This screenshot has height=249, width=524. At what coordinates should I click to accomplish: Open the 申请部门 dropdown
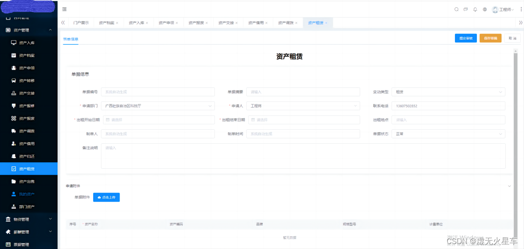[x=158, y=106]
